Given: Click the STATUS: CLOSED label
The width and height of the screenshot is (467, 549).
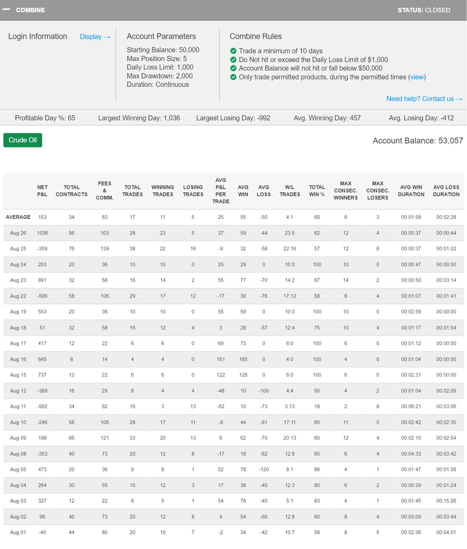Looking at the screenshot, I should (424, 10).
